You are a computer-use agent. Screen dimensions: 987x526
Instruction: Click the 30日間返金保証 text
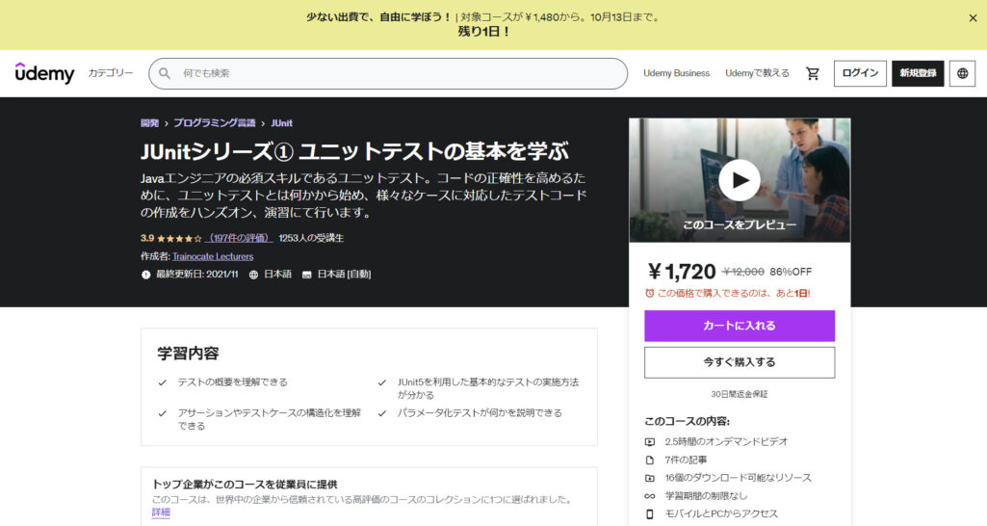(739, 394)
